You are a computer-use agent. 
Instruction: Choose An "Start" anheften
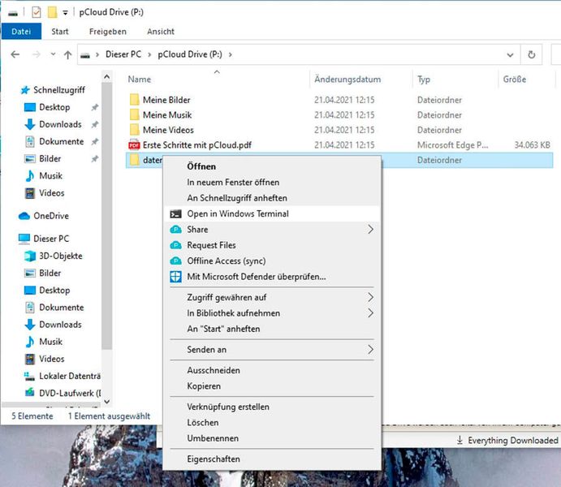tap(272, 329)
